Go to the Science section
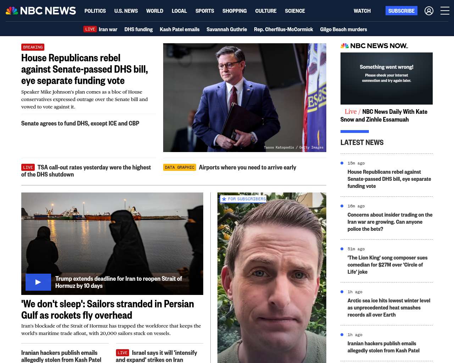 (295, 11)
